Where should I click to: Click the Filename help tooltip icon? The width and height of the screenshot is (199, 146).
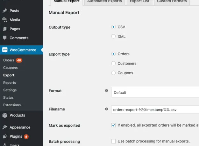[106, 109]
